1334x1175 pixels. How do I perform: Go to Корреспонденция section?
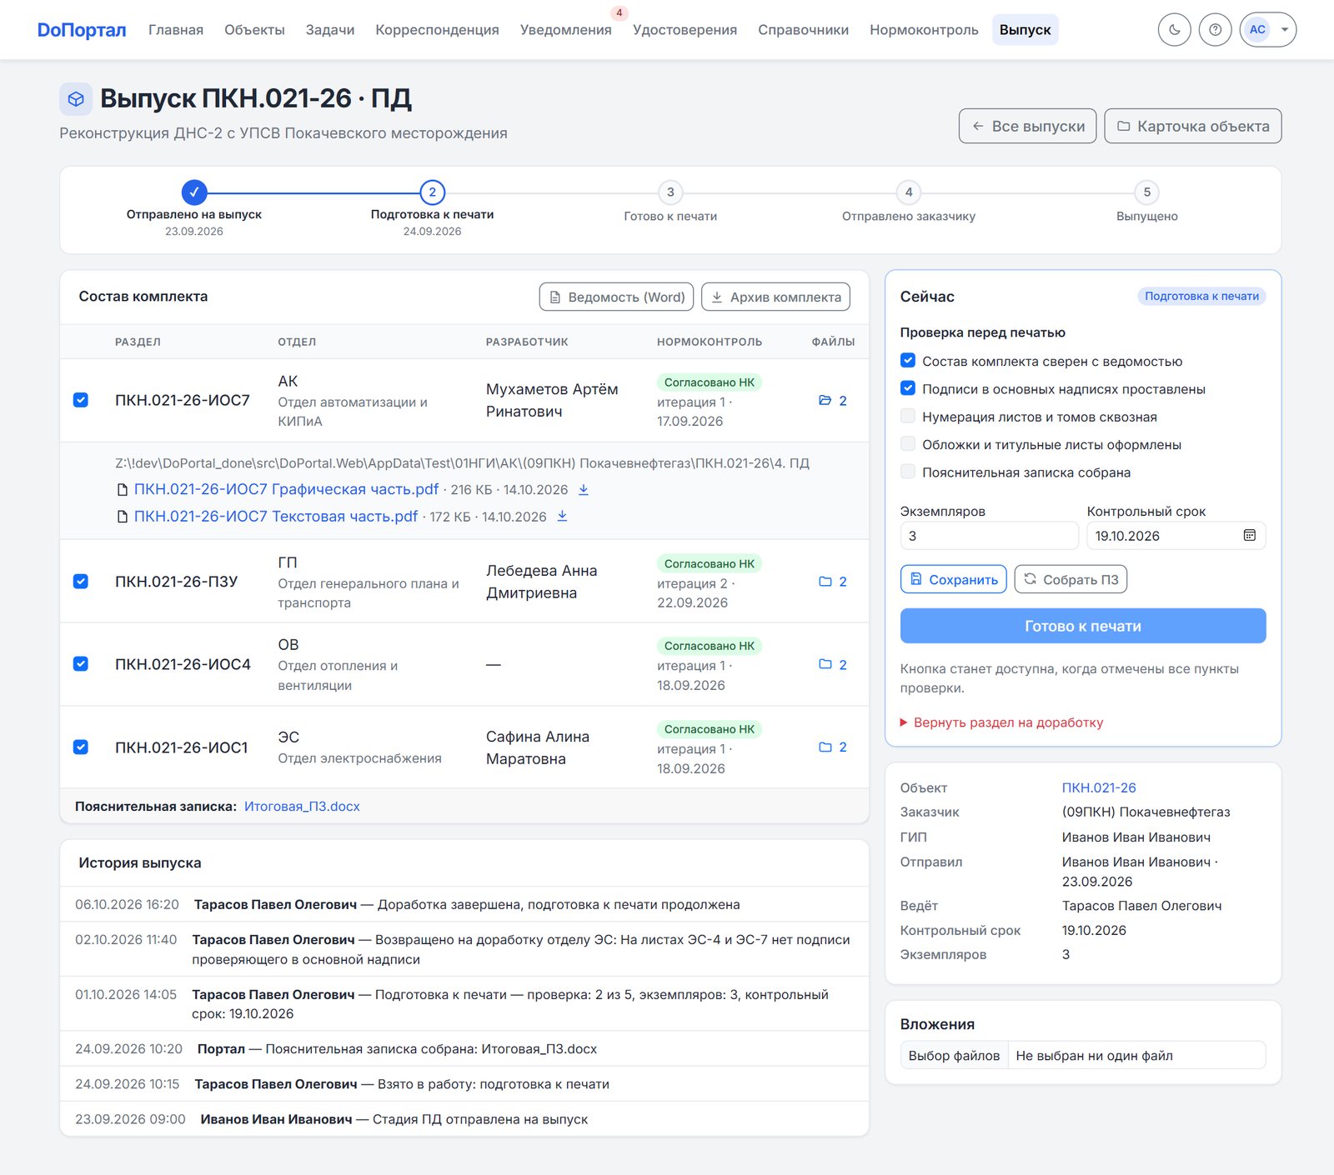point(437,30)
